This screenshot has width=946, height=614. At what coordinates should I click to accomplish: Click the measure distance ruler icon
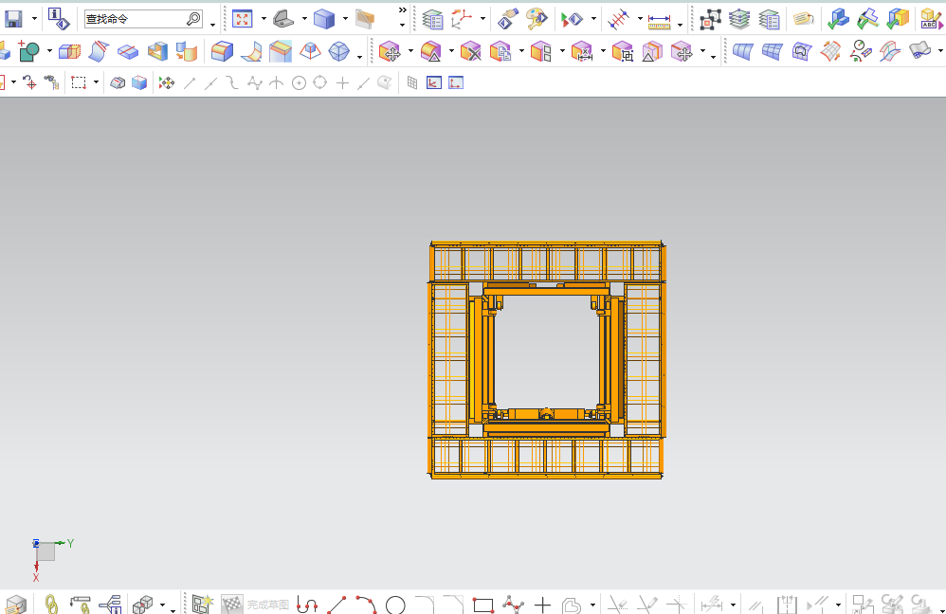coord(659,22)
